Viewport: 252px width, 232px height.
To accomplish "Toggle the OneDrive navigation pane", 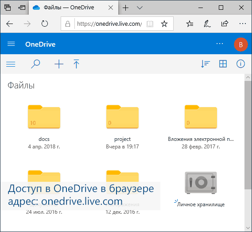I will click(11, 64).
